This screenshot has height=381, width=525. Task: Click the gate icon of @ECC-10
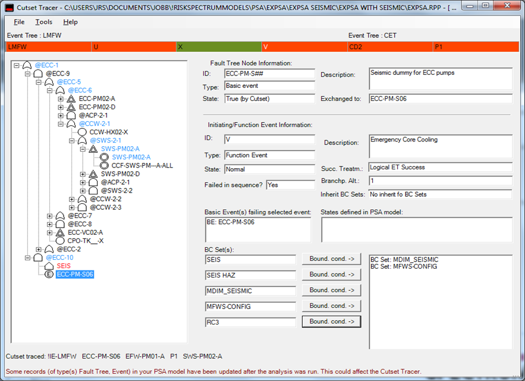(x=38, y=257)
